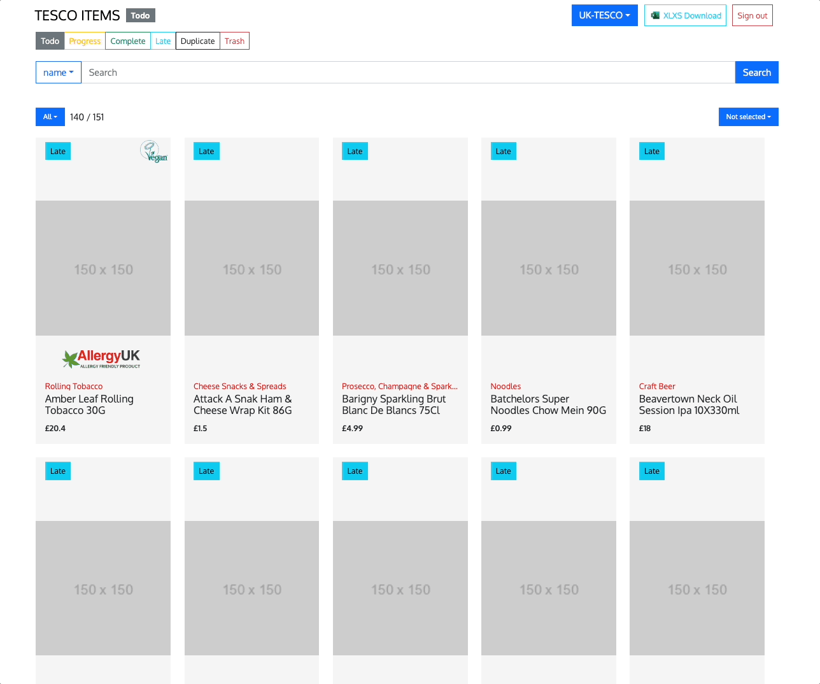The width and height of the screenshot is (820, 684).
Task: Click the Beavertown Neck Oil Session Ipa title
Action: [689, 405]
